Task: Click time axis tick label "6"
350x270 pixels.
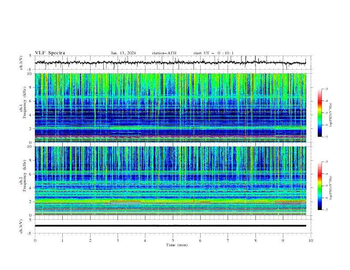Action: pos(200,240)
